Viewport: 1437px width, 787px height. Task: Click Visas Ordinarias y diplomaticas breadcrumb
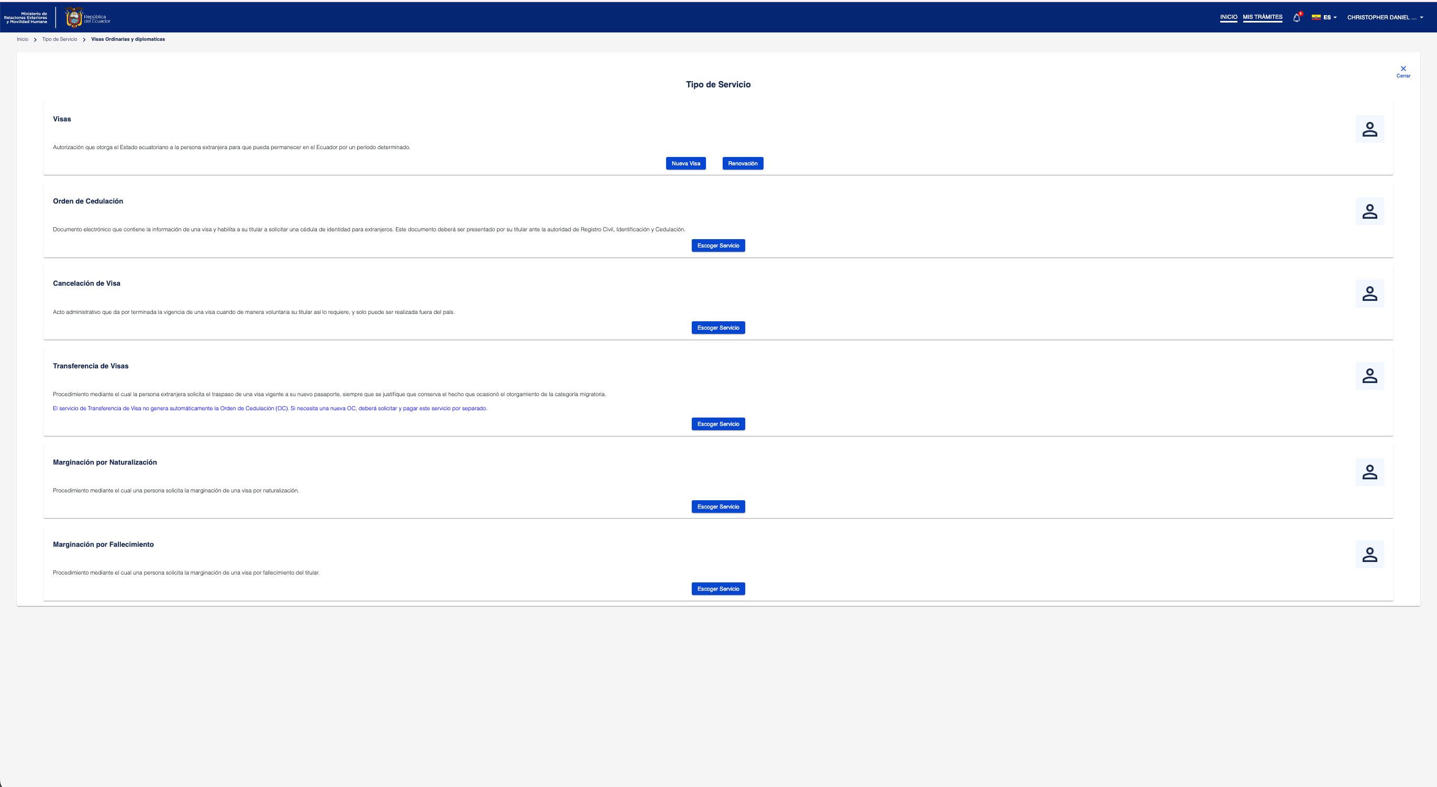point(128,40)
